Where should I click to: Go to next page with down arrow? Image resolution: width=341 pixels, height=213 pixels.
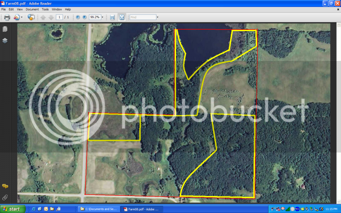click(x=51, y=17)
